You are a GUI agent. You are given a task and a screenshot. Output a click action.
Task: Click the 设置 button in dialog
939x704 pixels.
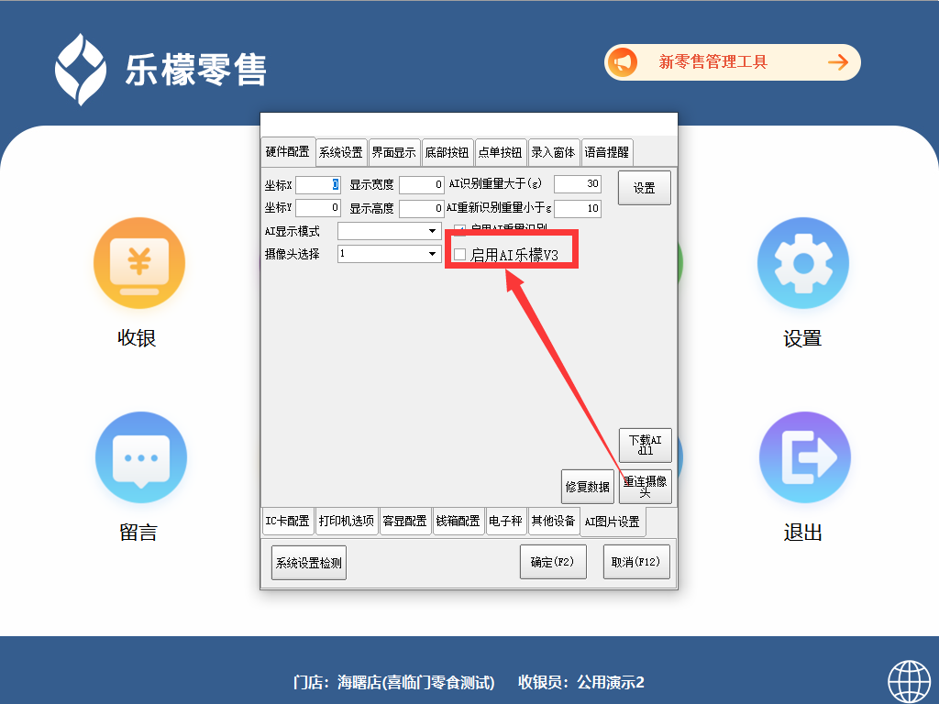[x=645, y=188]
